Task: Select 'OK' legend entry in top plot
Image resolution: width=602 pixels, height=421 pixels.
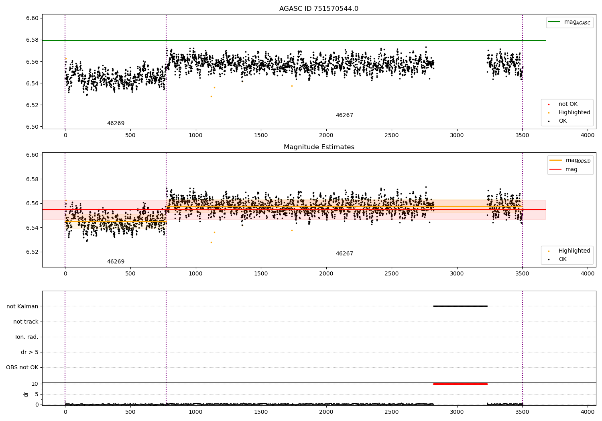Action: 563,121
